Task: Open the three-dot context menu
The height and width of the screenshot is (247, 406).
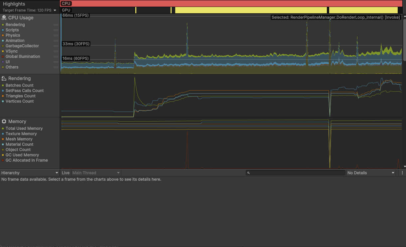Action: (402, 173)
